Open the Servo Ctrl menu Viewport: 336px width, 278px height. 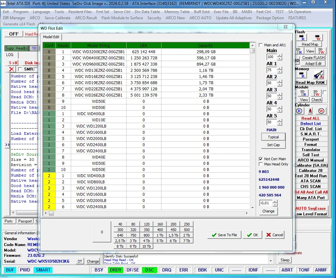point(122,12)
